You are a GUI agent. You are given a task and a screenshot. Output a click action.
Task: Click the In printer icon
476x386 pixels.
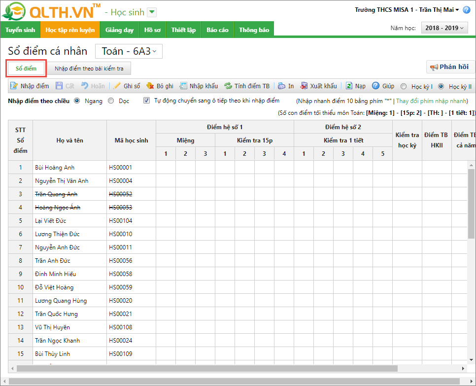(x=281, y=86)
